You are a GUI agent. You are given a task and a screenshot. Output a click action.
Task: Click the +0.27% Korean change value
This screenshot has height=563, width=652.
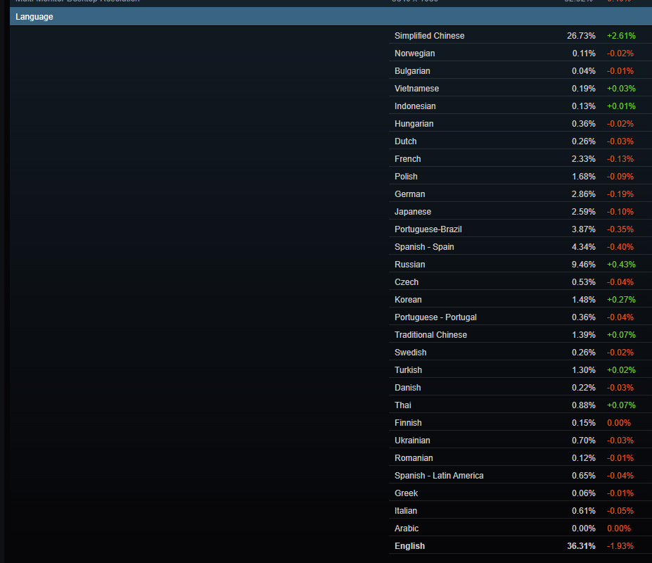pyautogui.click(x=621, y=300)
